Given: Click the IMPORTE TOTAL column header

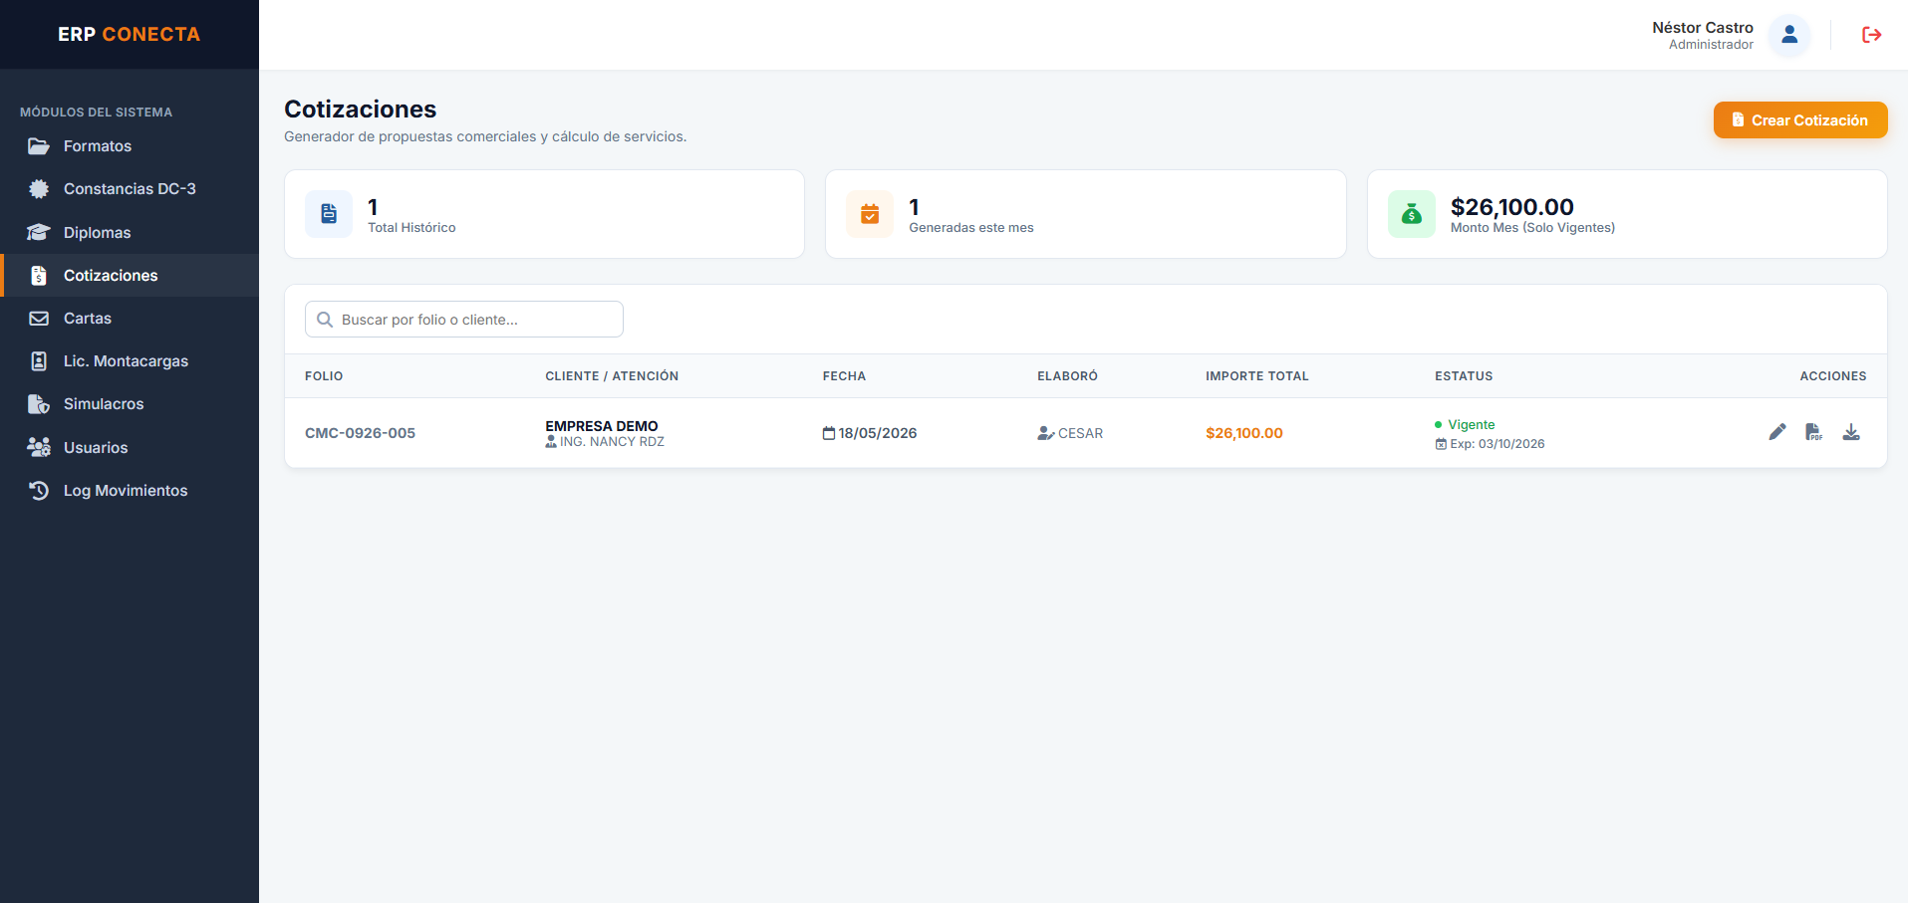Looking at the screenshot, I should (1257, 376).
